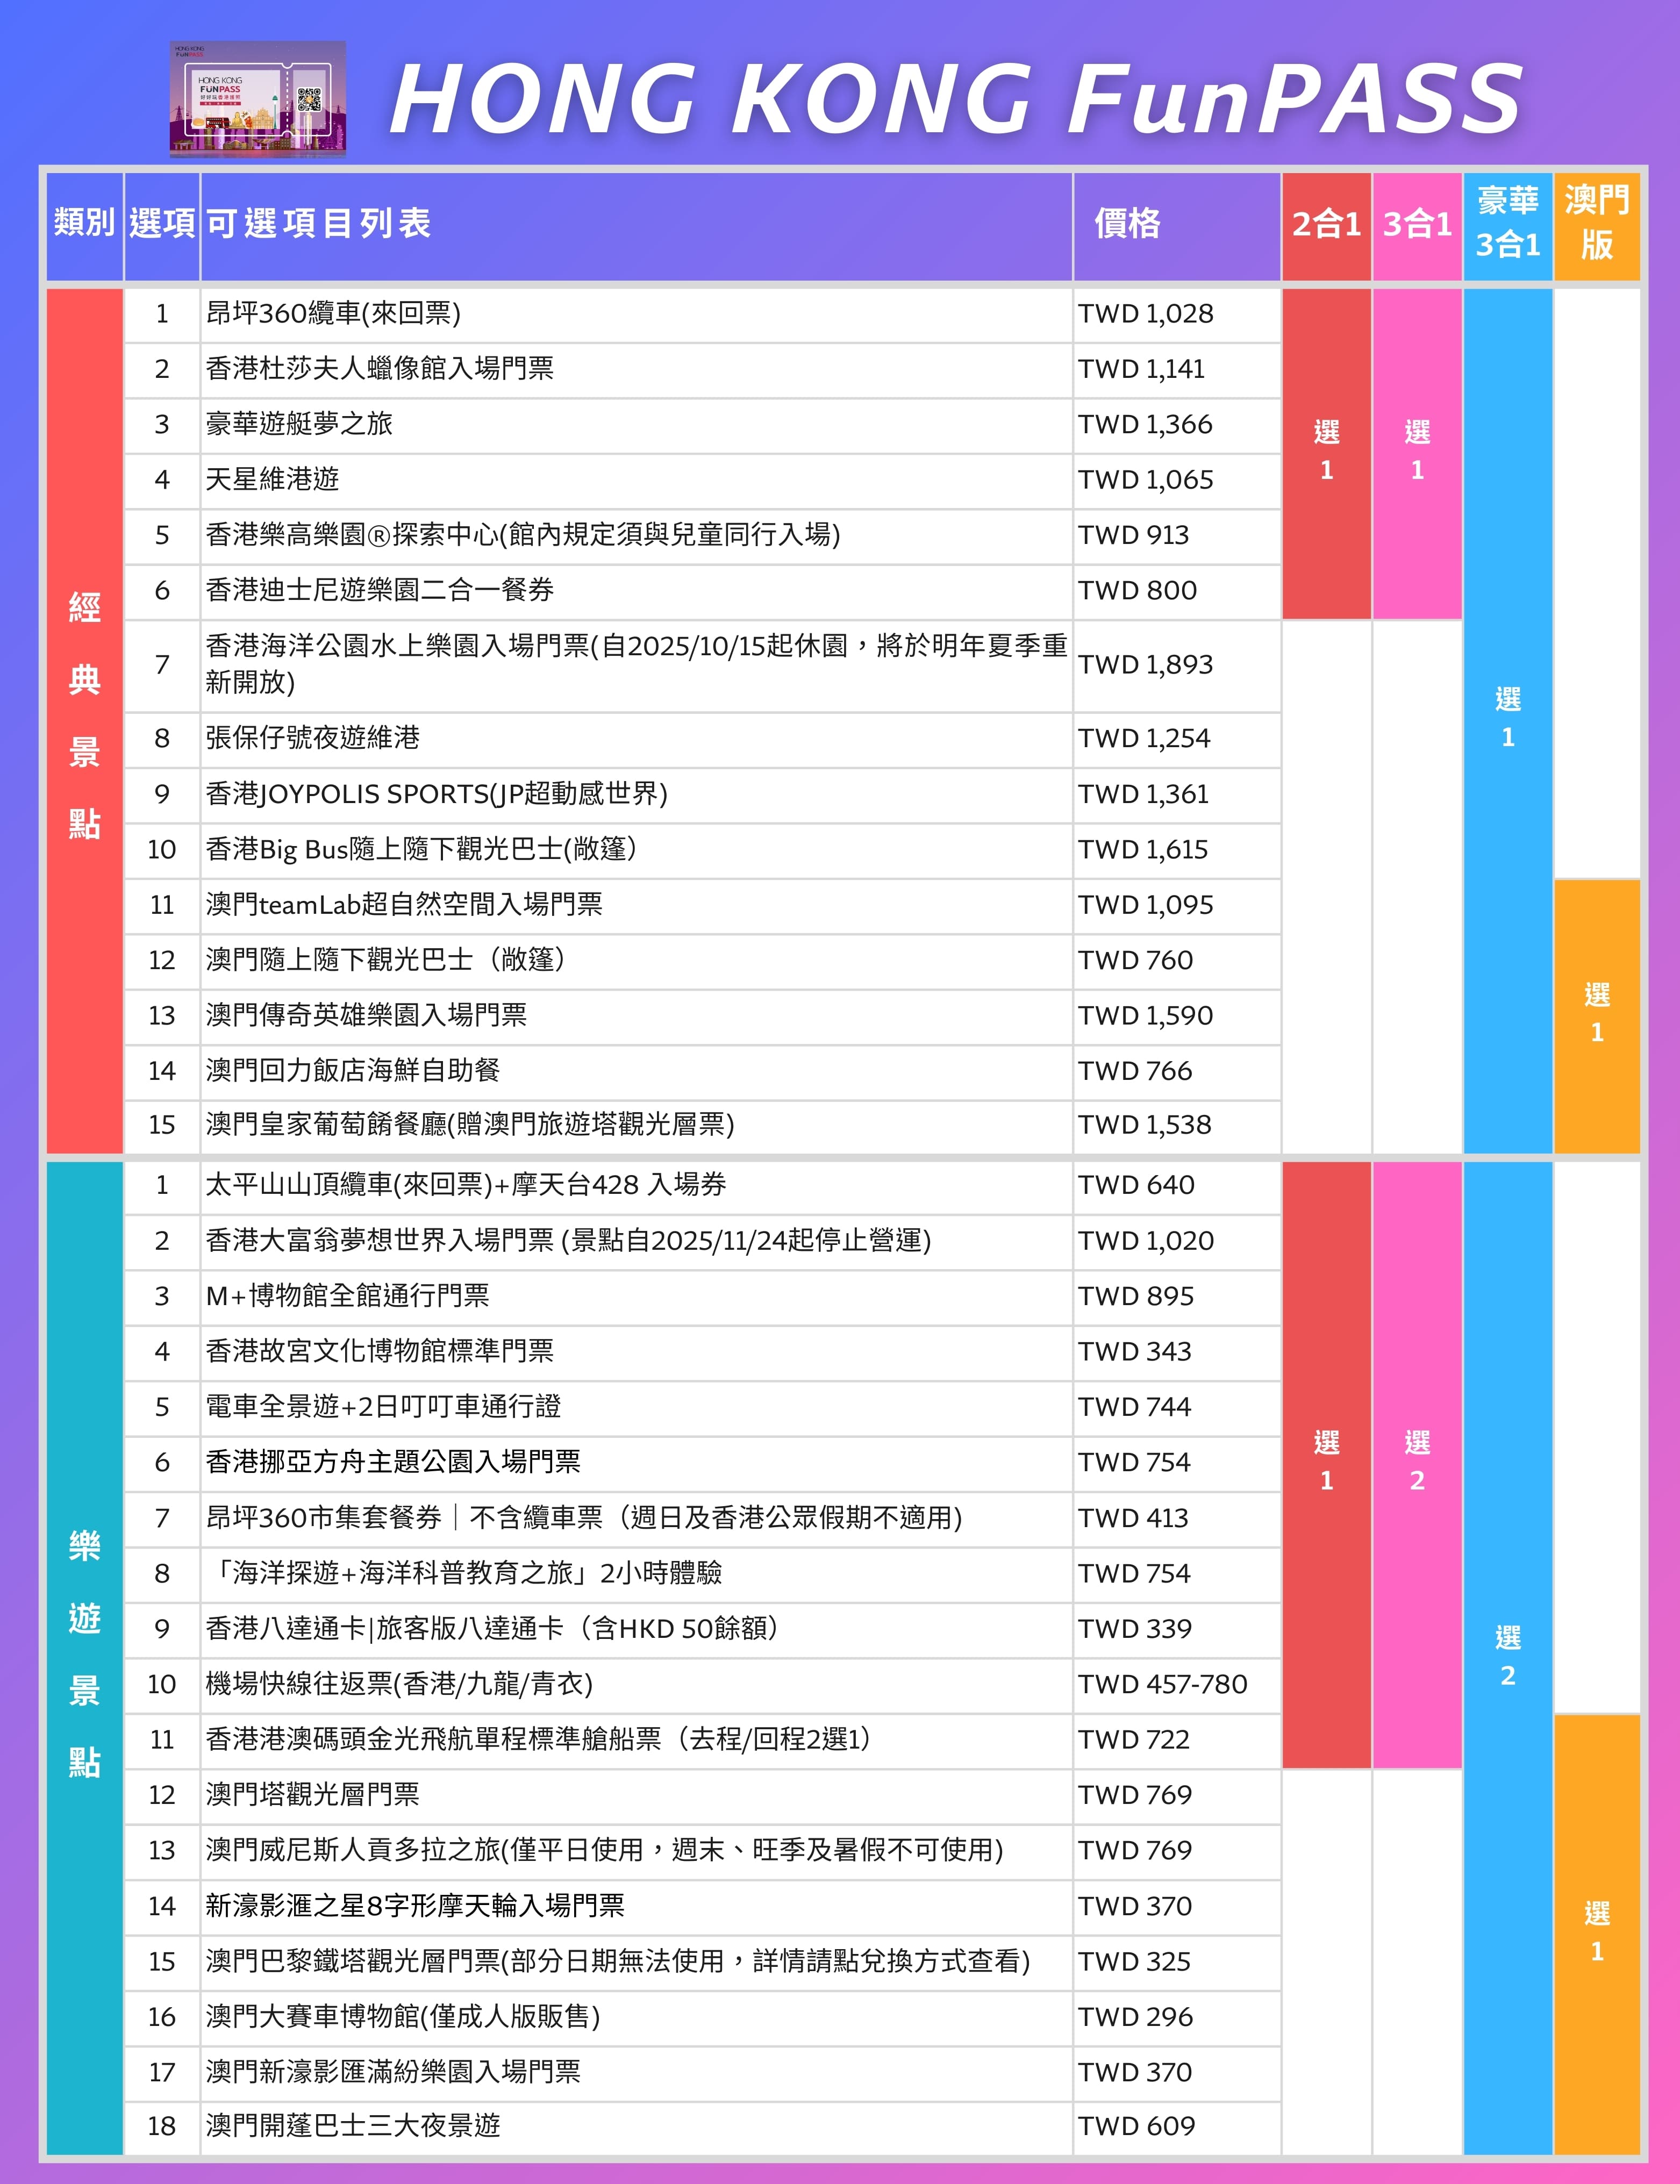Screen dimensions: 1680x2184
Task: Select the 3合1 column header
Action: [x=1416, y=224]
